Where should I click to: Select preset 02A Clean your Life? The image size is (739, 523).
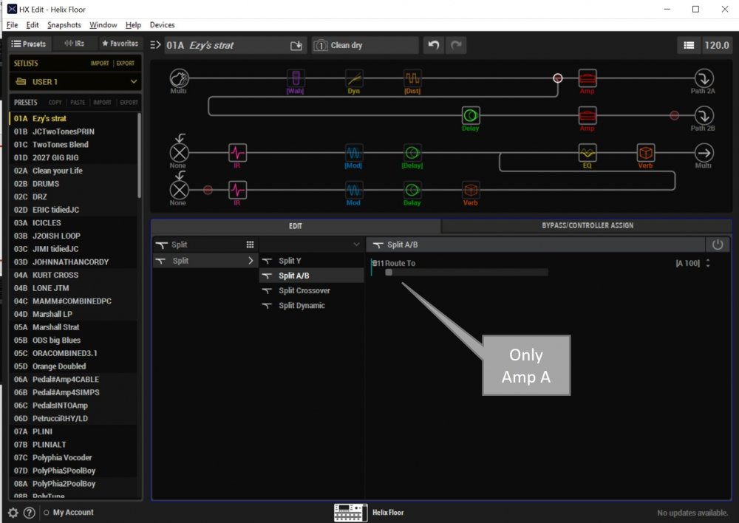(x=57, y=171)
